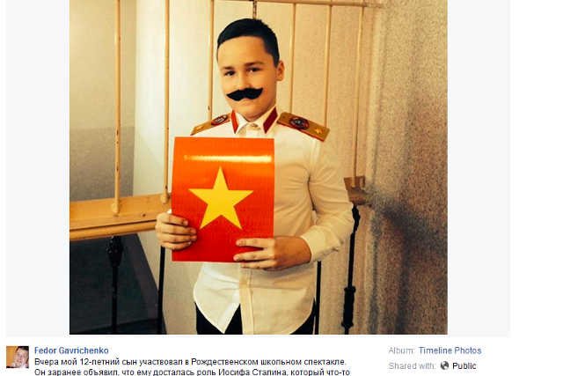Click the 'Album:' label text
Image resolution: width=563 pixels, height=376 pixels.
tap(402, 350)
